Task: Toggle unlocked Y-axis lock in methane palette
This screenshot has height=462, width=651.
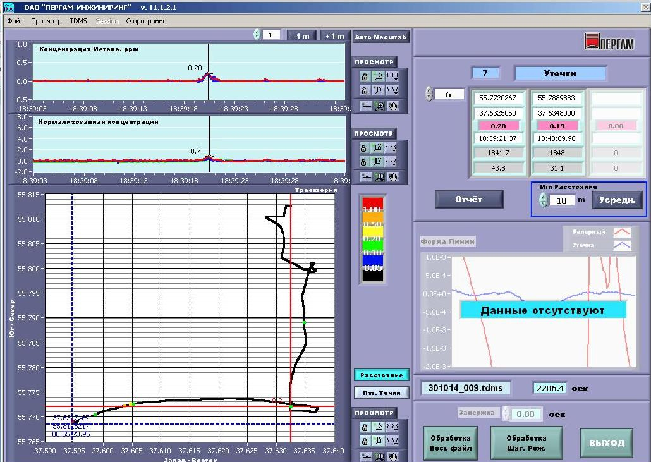Action: pos(365,90)
